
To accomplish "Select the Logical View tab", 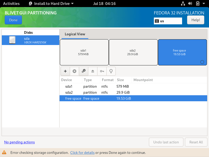I will (75, 34).
